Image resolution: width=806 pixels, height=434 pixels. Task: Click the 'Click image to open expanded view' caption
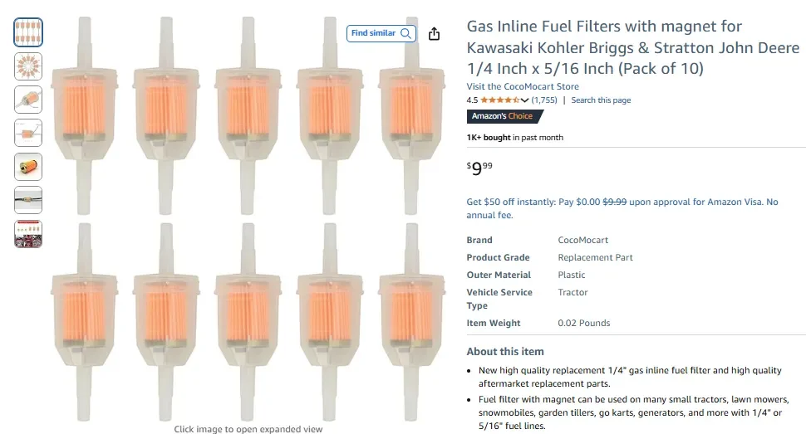click(248, 429)
